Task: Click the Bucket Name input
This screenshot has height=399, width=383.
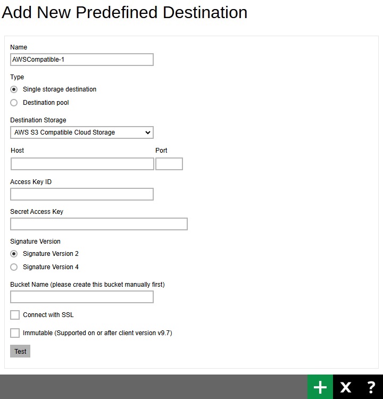Action: [x=82, y=297]
